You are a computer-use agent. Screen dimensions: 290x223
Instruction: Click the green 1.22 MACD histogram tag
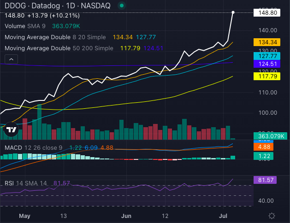(x=263, y=156)
